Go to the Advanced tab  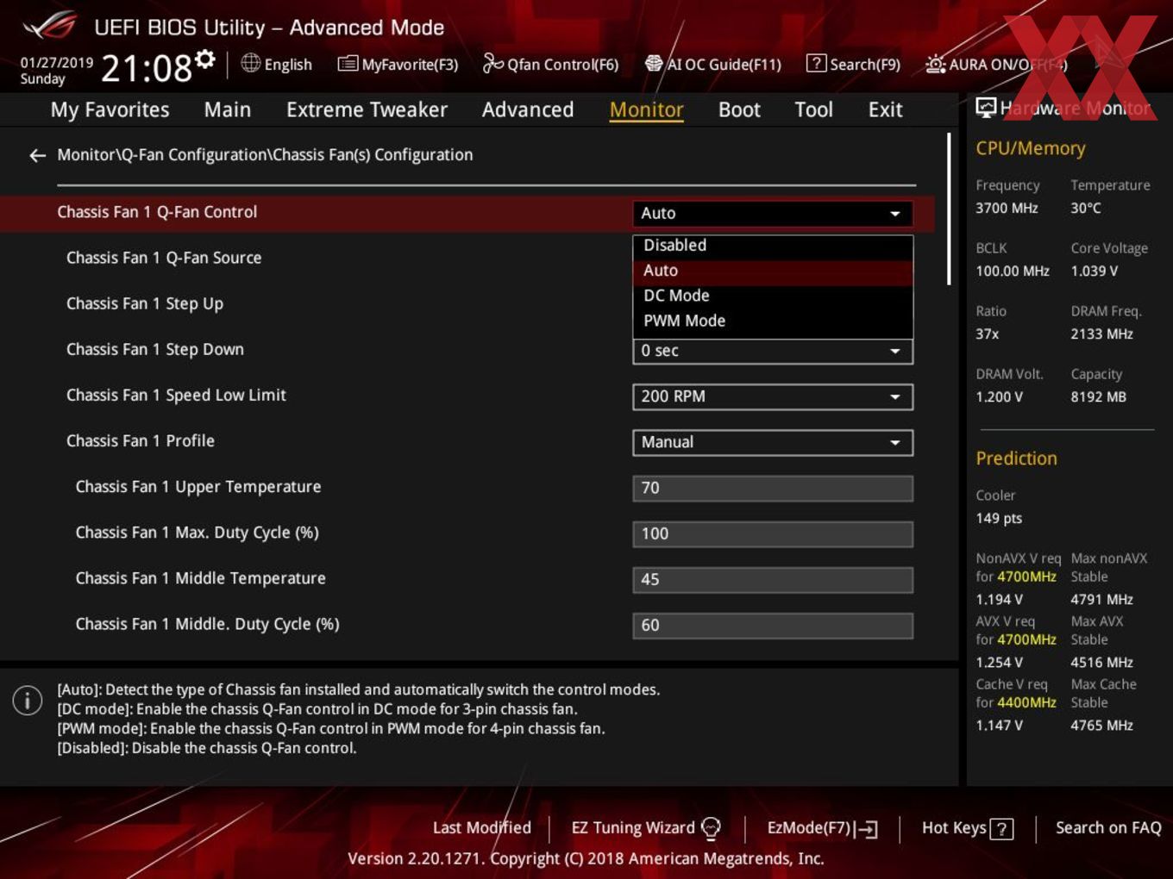[528, 109]
